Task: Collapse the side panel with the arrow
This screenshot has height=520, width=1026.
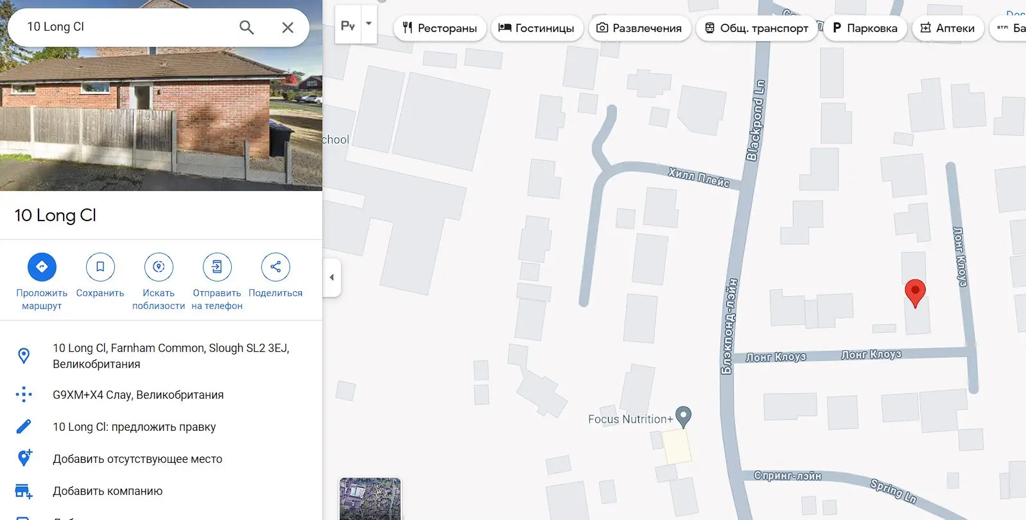Action: coord(331,278)
